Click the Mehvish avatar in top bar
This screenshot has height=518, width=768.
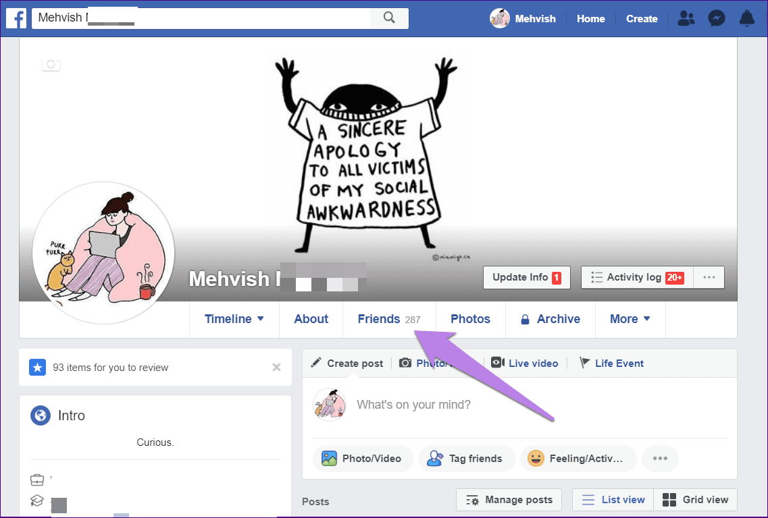500,19
